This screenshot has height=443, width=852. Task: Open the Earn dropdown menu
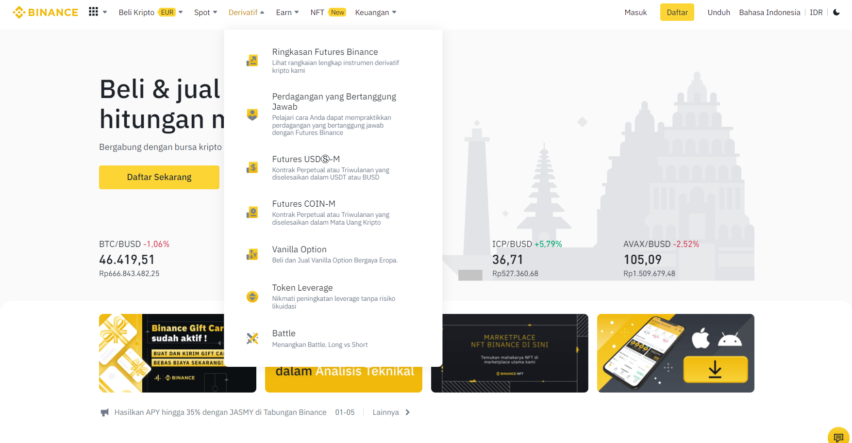(287, 12)
